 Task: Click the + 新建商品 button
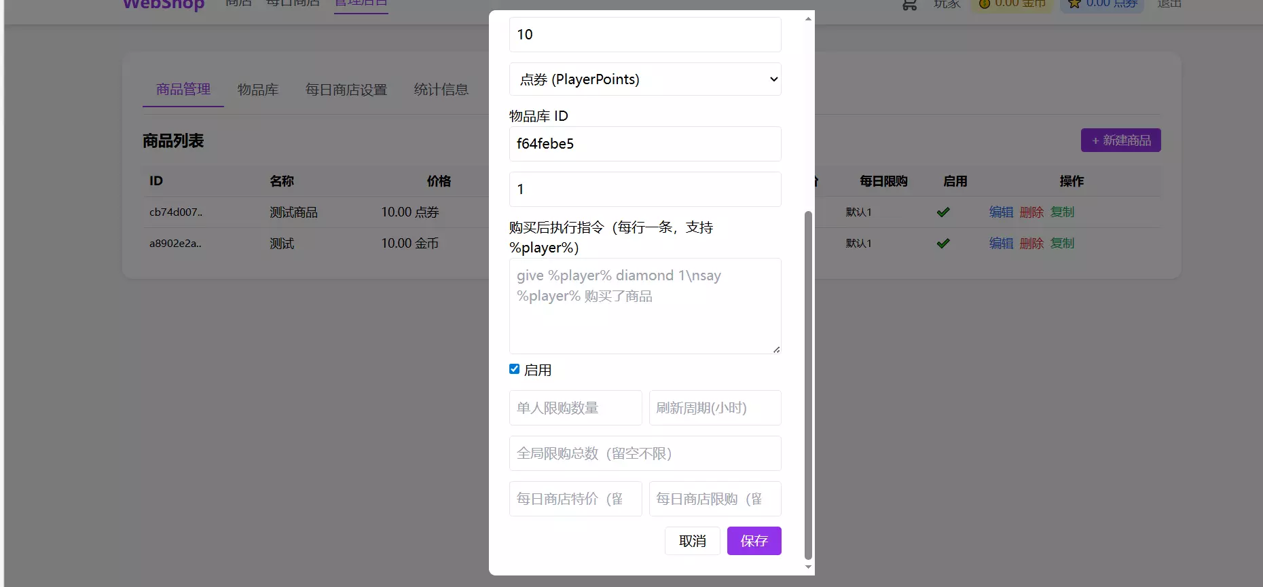click(1121, 140)
